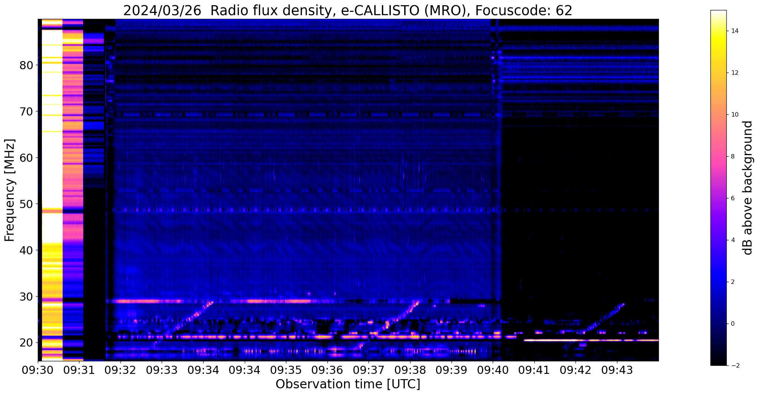This screenshot has height=395, width=759.
Task: Click the 09:30 time tick label
Action: [x=38, y=370]
